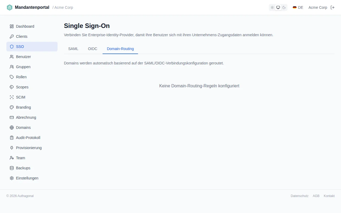
Task: Open Clients in the sidebar
Action: point(32,36)
